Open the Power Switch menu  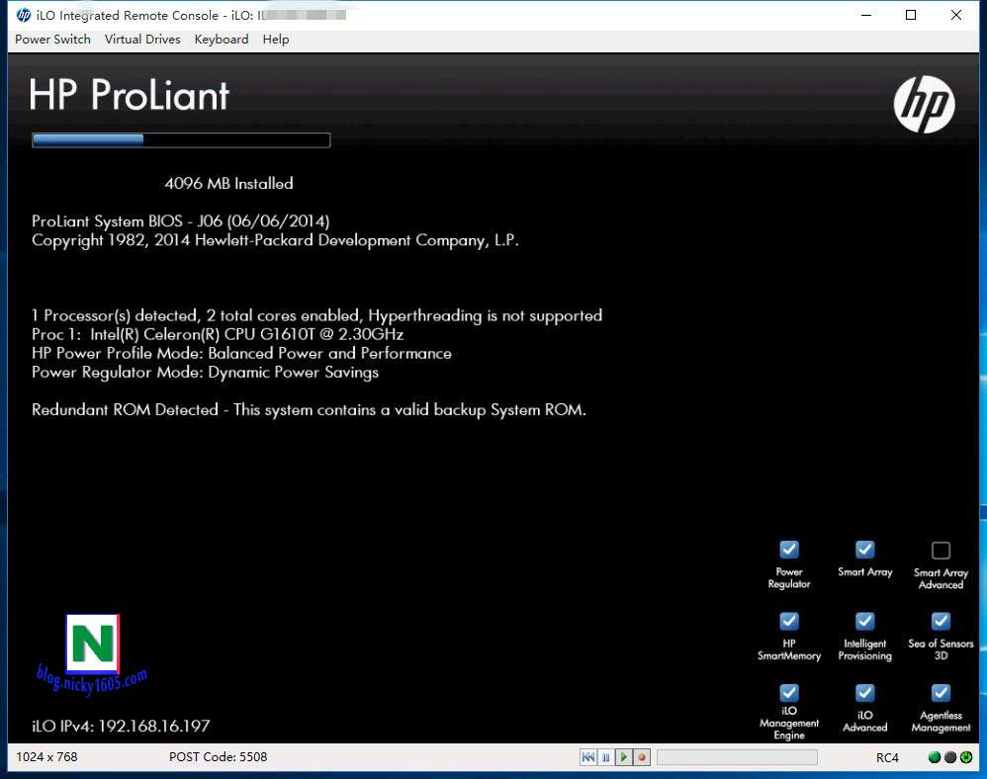click(51, 40)
